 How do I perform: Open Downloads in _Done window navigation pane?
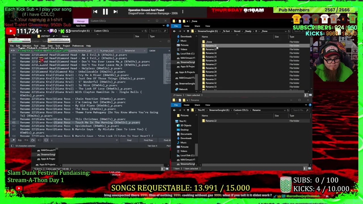(x=186, y=37)
